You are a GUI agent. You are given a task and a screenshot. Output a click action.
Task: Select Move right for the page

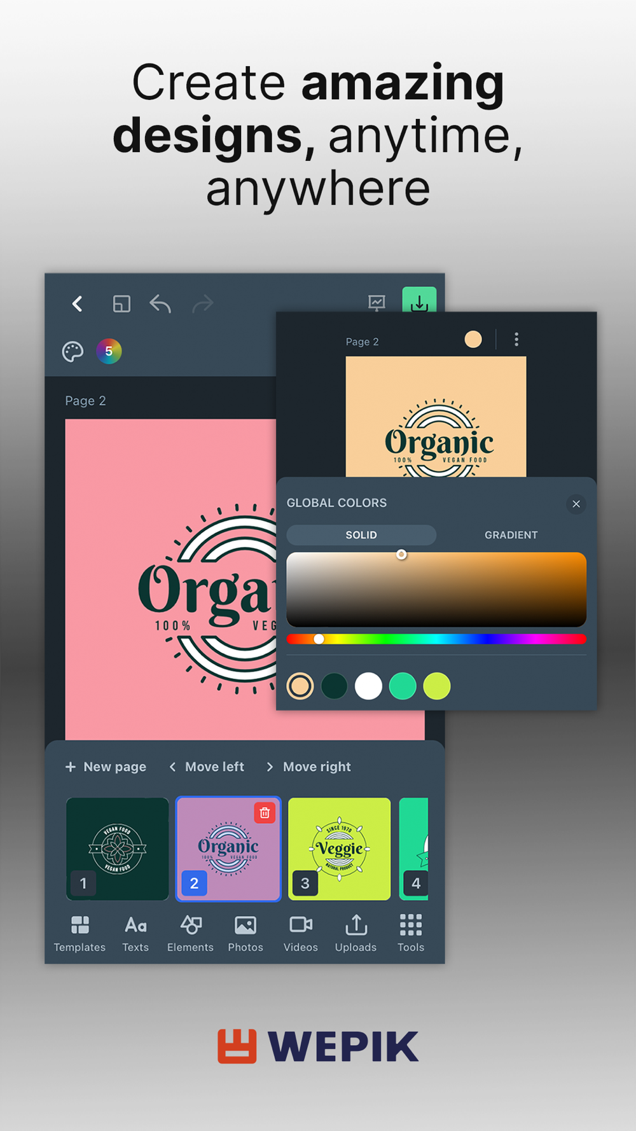(308, 767)
